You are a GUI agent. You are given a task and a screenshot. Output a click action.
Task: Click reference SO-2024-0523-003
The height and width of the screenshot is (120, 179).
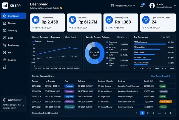pos(86,96)
